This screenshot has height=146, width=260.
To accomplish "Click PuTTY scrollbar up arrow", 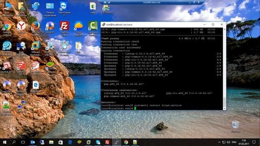I will 225,29.
